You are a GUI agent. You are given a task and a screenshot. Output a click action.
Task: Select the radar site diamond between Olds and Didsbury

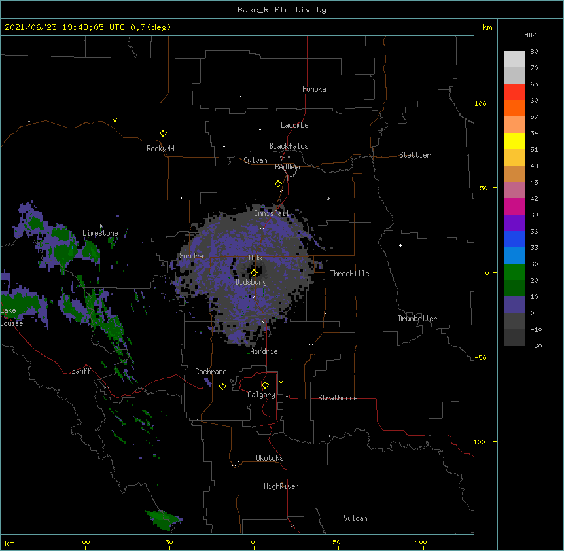pos(254,273)
